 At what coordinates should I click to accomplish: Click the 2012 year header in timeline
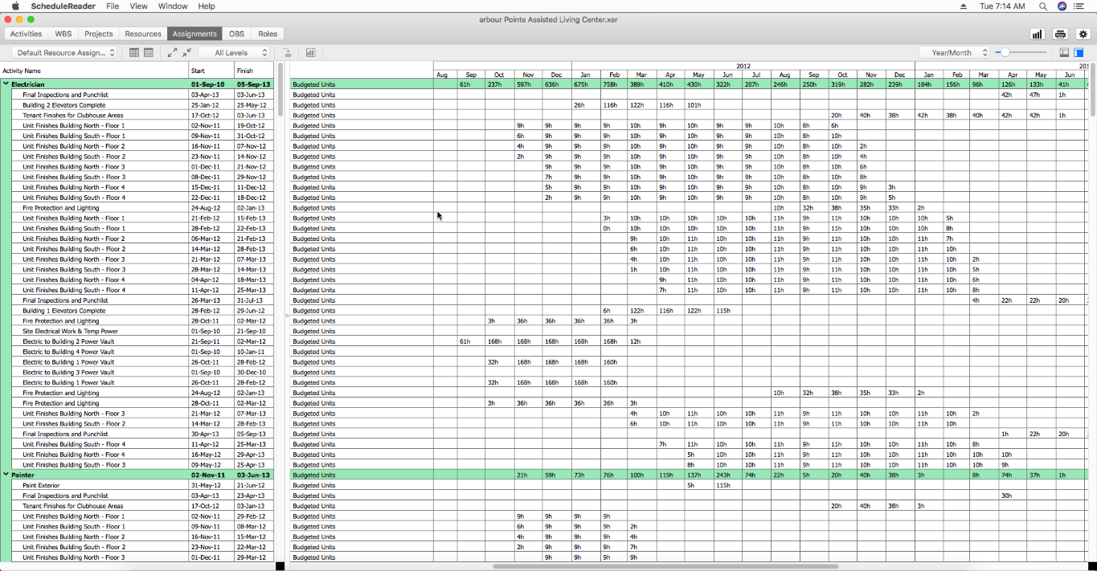[x=743, y=66]
